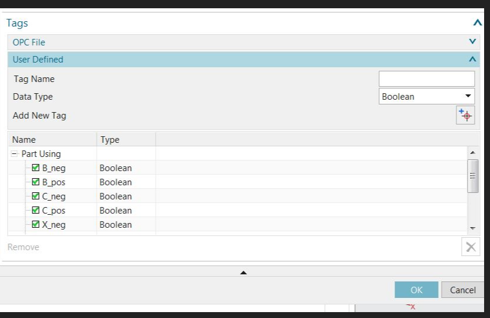Screen dimensions: 490x318
Task: Open the Data Type Boolean dropdown
Action: 426,96
